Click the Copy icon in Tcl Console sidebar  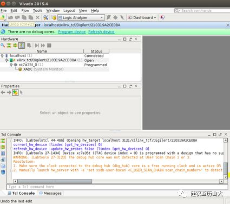[3, 166]
